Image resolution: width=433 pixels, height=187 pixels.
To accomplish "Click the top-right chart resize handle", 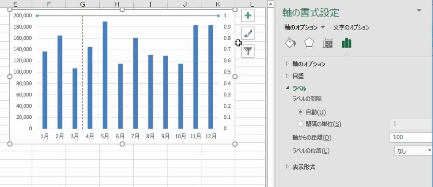I will [235, 10].
